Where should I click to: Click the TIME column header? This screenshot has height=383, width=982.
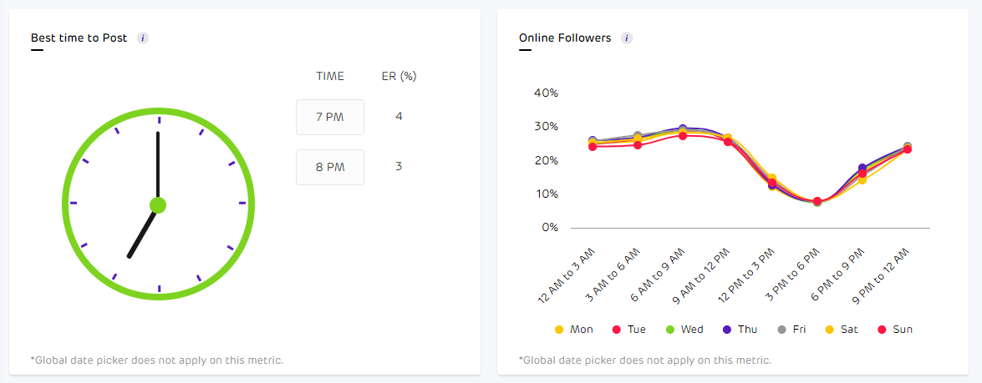[x=330, y=76]
